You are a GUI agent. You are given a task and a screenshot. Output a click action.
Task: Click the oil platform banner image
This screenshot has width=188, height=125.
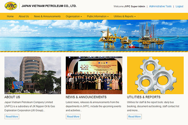tap(94, 36)
